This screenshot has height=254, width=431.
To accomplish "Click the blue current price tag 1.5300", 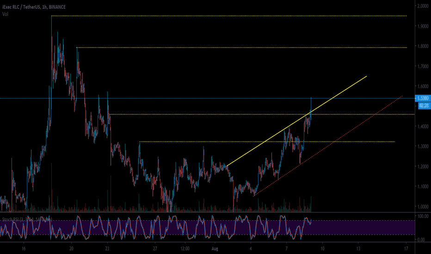I will coord(423,98).
